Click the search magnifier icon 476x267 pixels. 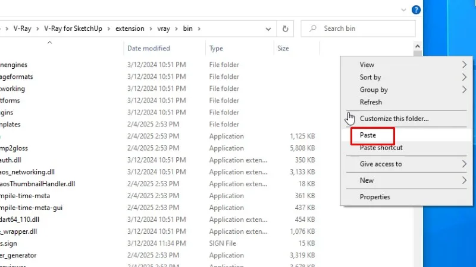(x=313, y=28)
